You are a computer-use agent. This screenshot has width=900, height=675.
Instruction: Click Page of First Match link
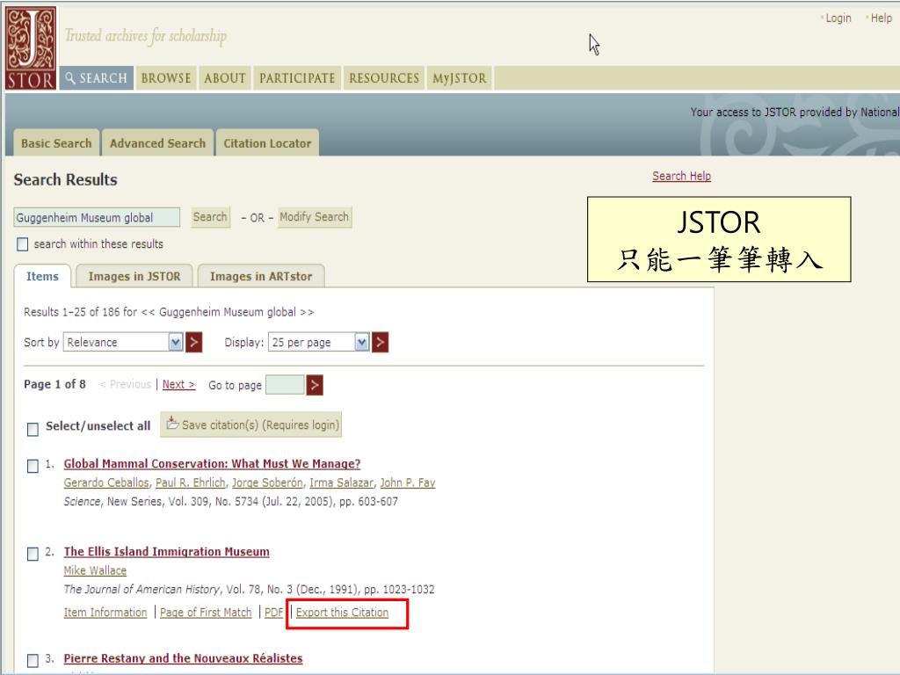[x=206, y=613]
